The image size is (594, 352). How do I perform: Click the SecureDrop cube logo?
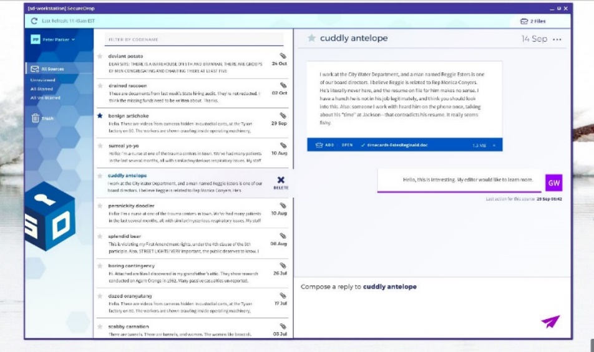click(50, 216)
